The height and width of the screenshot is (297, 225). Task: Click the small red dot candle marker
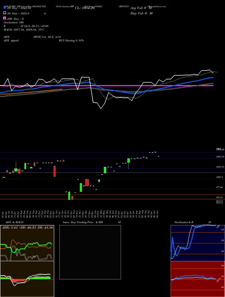(x=63, y=161)
